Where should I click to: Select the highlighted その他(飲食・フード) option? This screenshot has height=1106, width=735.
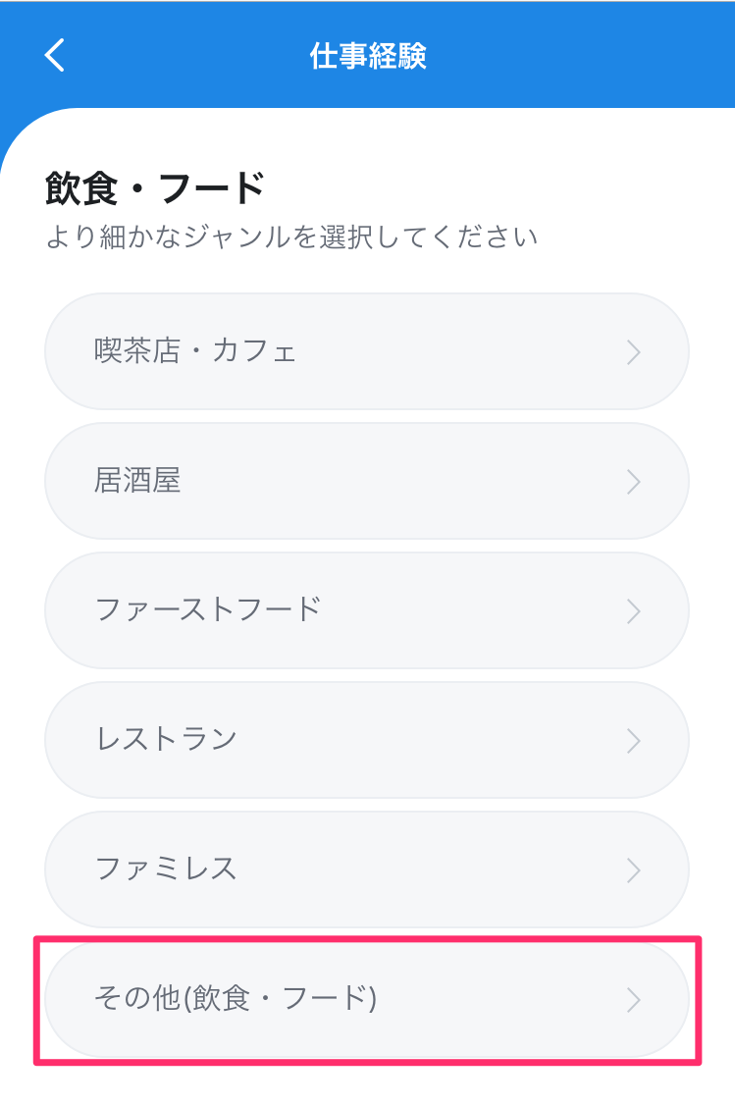point(367,999)
